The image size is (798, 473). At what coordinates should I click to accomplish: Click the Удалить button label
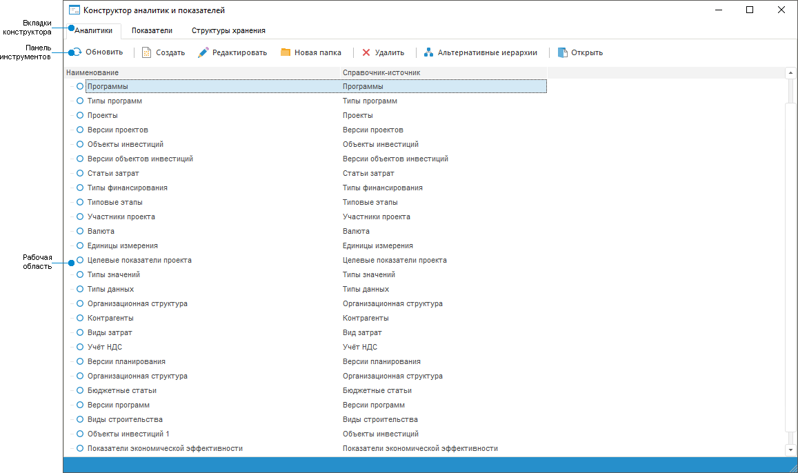pos(389,52)
